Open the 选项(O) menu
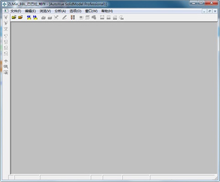 [x=75, y=11]
